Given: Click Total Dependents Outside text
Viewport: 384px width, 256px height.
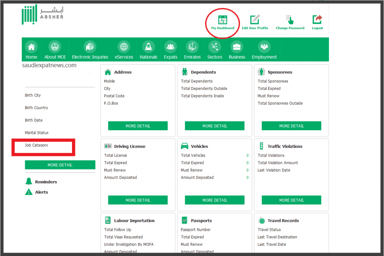Looking at the screenshot, I should click(x=204, y=88).
